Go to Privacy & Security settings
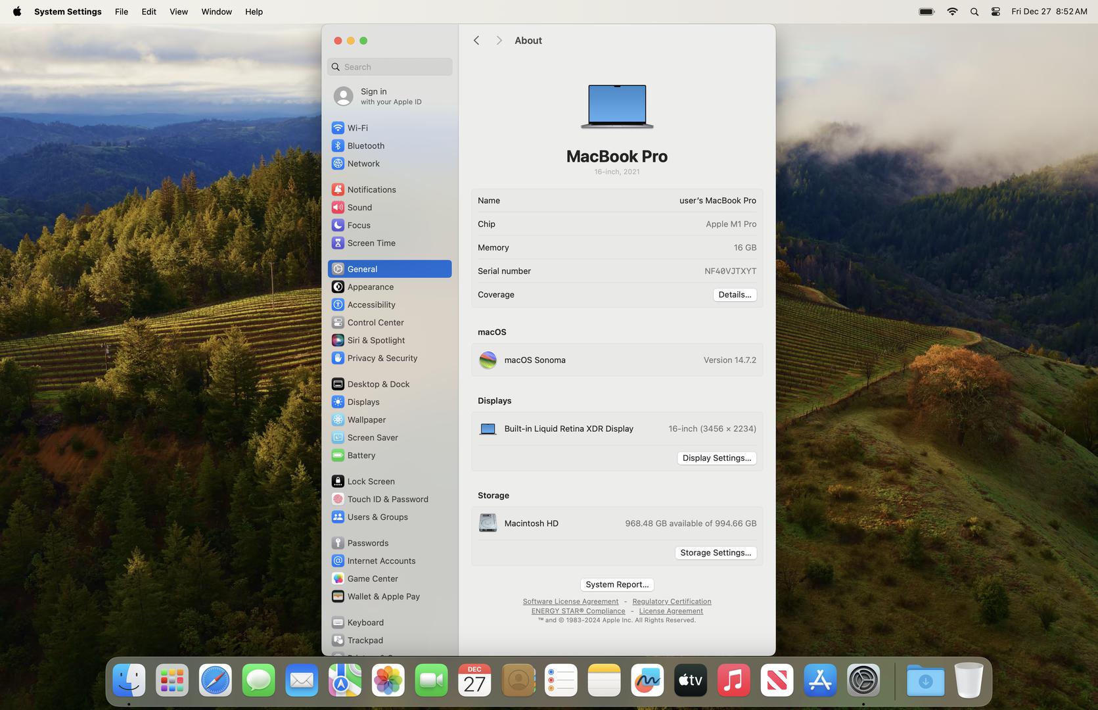 coord(382,358)
